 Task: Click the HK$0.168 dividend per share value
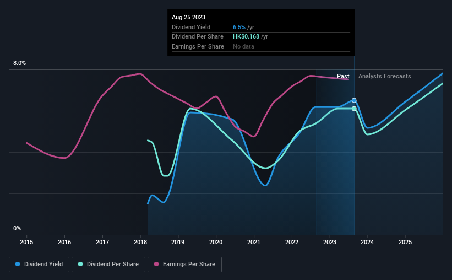click(246, 37)
